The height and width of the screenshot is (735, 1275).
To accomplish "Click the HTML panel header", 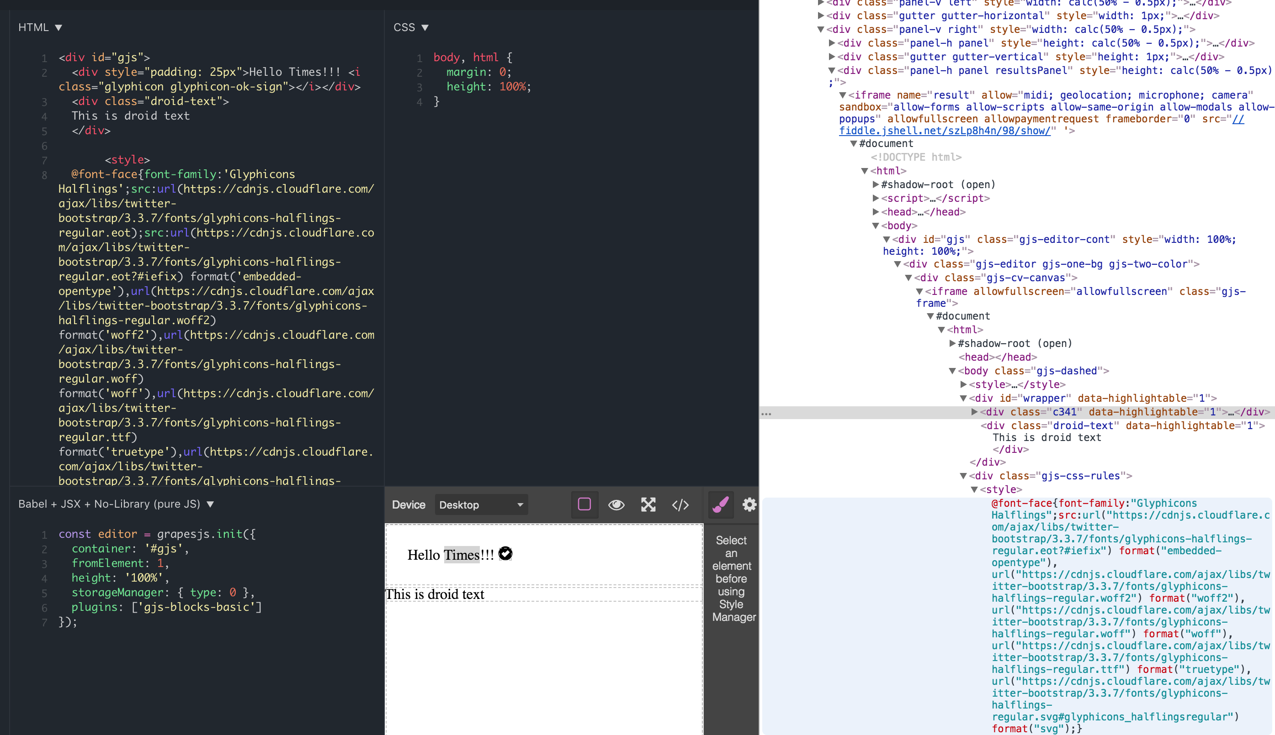I will pos(33,27).
